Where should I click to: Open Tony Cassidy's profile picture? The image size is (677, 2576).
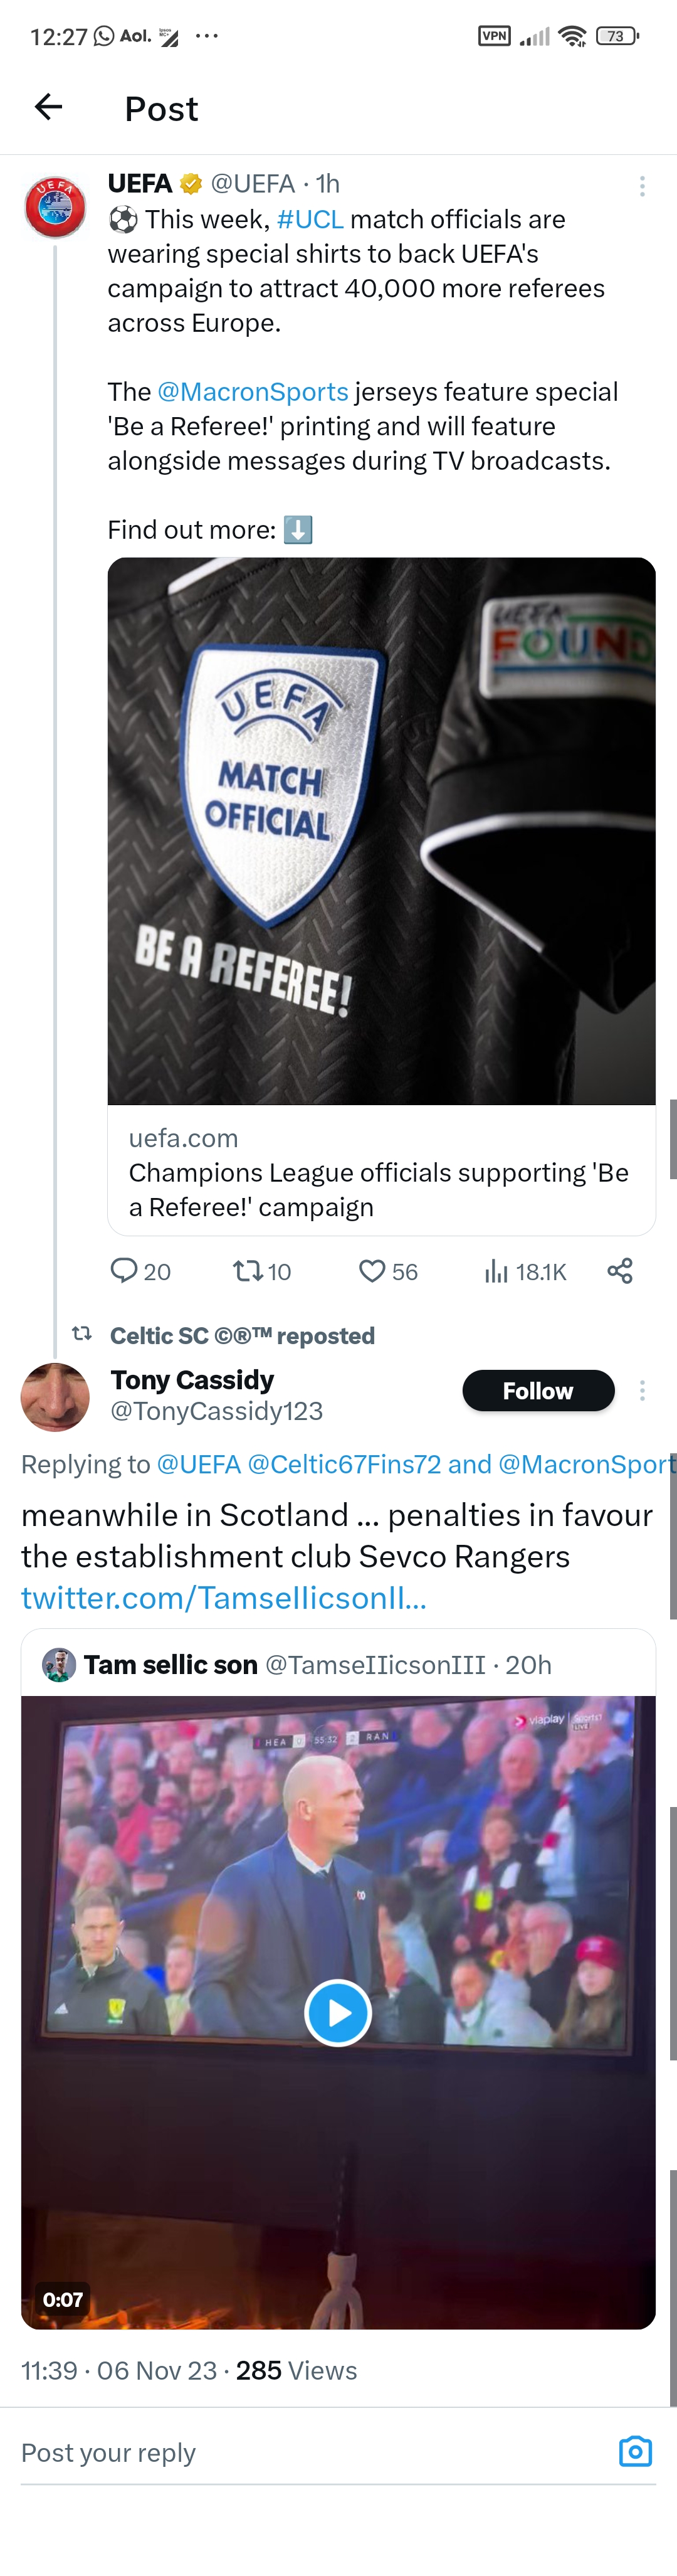(x=55, y=1396)
